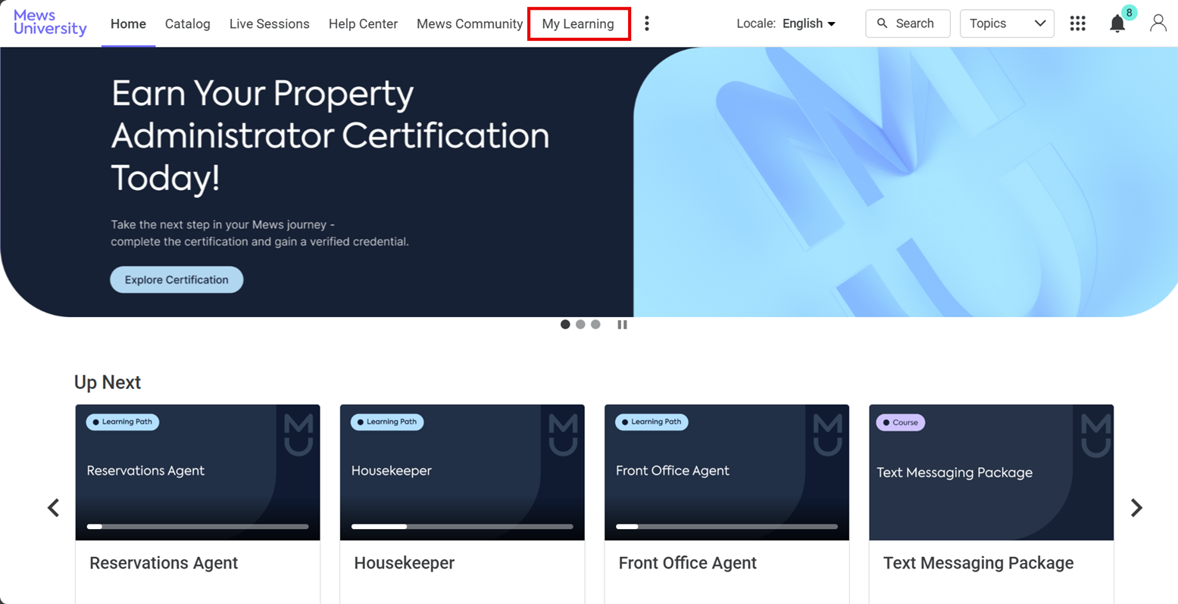Show the first carousel slide dot
Image resolution: width=1178 pixels, height=604 pixels.
565,325
